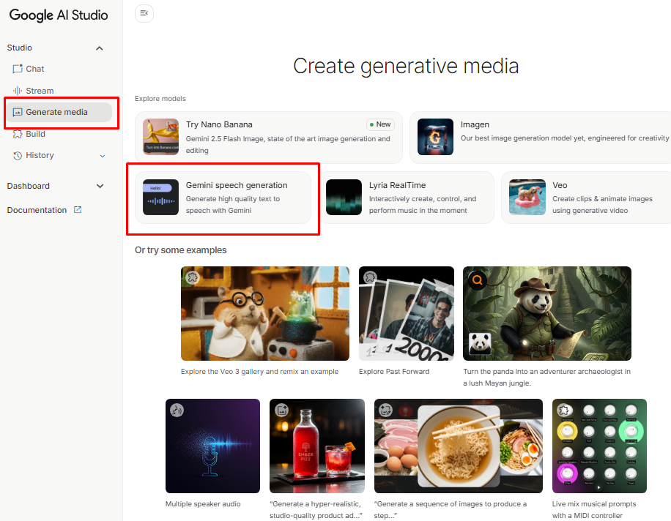Click the sidebar collapse icon button
The height and width of the screenshot is (521, 671).
click(144, 13)
